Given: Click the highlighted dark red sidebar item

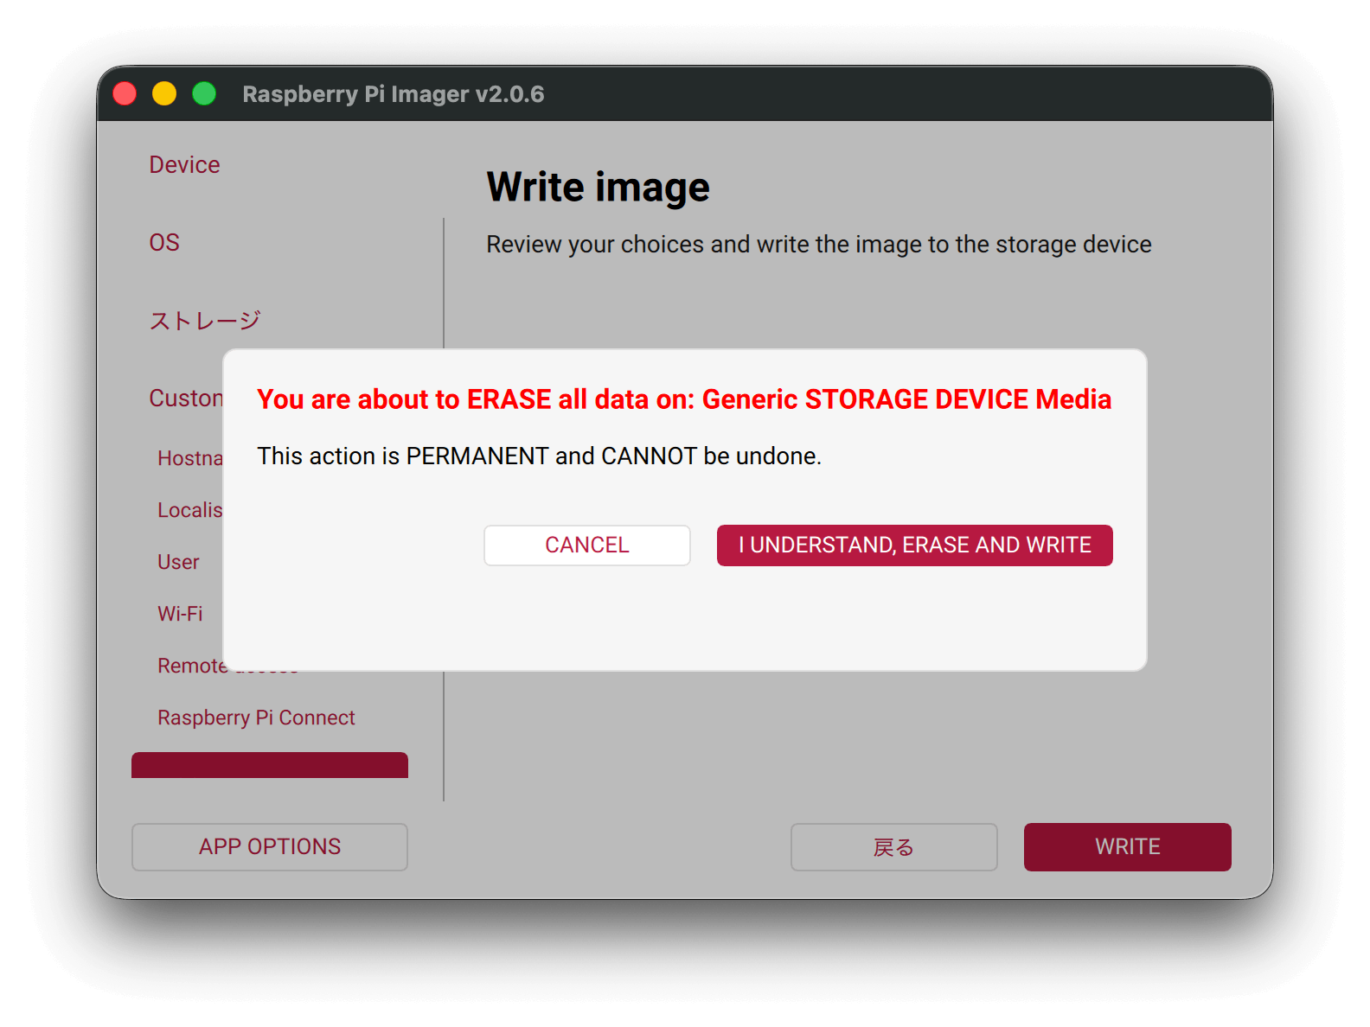Looking at the screenshot, I should (270, 766).
